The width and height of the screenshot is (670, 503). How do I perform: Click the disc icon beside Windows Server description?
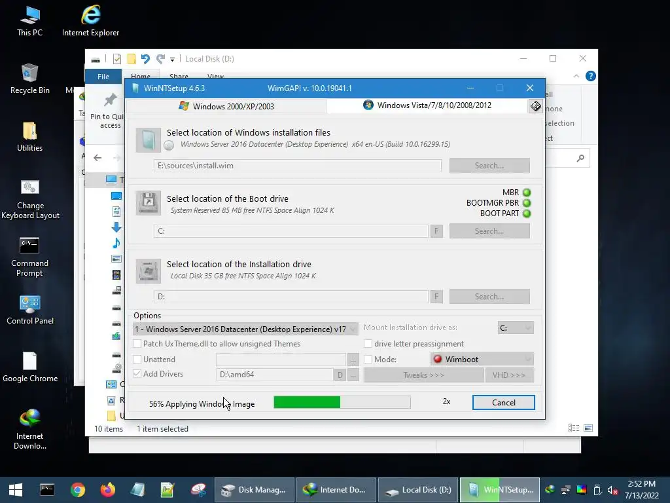coord(169,145)
